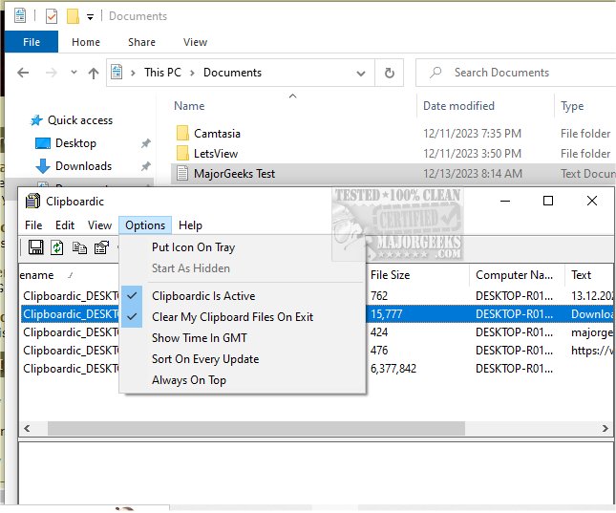The image size is (616, 513).
Task: Open the File menu in Clipboardic
Action: pos(33,225)
